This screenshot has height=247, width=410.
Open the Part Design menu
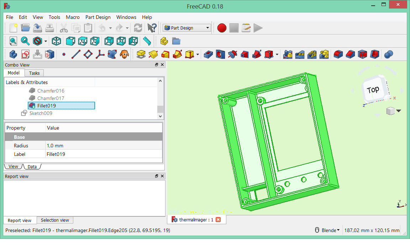[98, 17]
